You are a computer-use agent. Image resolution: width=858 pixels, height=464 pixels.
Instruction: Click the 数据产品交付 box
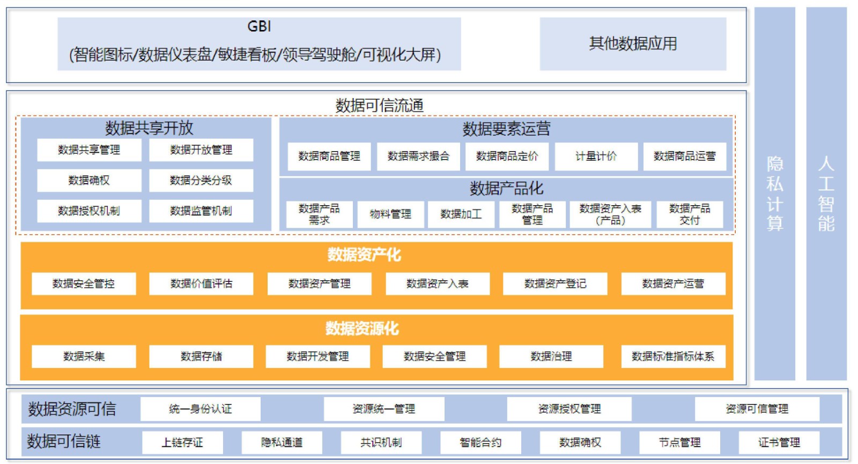[690, 214]
